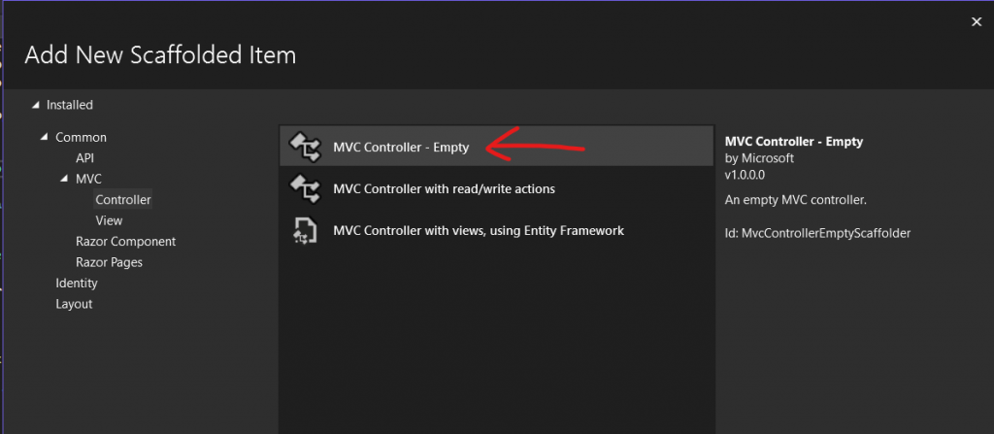Select the Controller category under MVC
Image resolution: width=994 pixels, height=434 pixels.
123,200
